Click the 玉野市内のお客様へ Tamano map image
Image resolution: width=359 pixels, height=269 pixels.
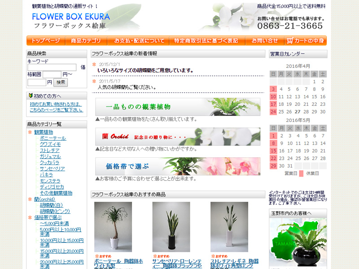coord(298,243)
